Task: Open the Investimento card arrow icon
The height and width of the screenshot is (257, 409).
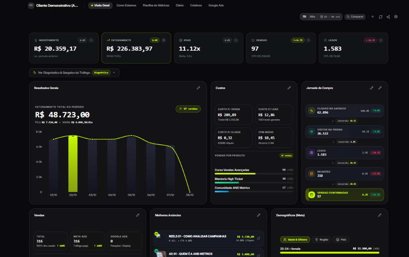Action: [x=91, y=40]
